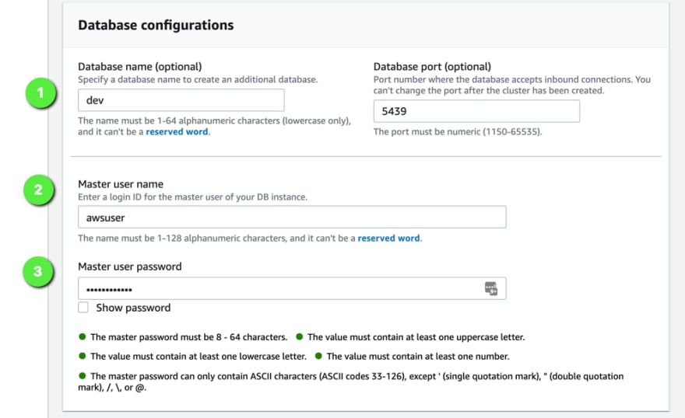Screen dimensions: 685x418
Task: Click green dot beside at least one number rule
Action: click(318, 356)
